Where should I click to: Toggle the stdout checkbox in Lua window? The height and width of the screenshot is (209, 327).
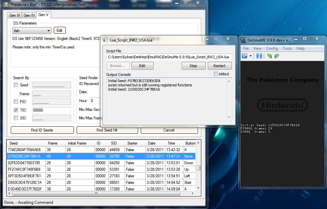coord(216,74)
